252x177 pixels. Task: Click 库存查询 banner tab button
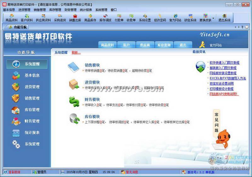pos(164,45)
